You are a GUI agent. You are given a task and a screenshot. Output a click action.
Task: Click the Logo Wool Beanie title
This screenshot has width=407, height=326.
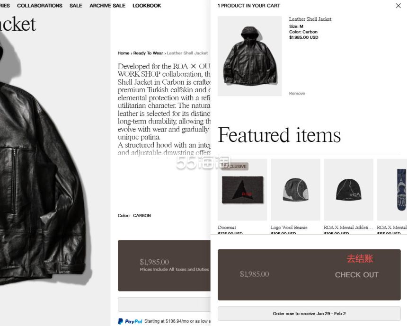[289, 228]
